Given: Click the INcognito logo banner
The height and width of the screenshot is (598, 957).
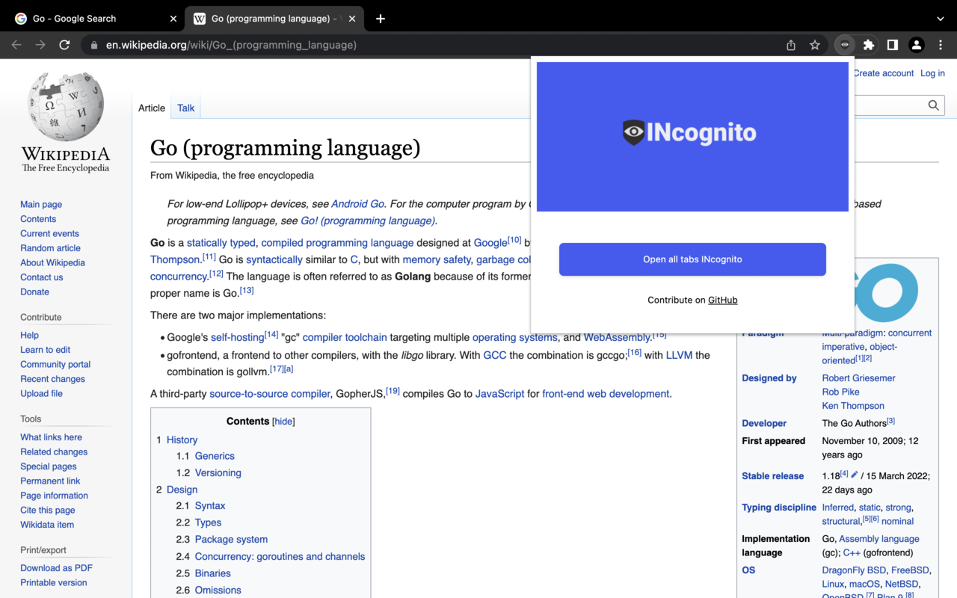Looking at the screenshot, I should coord(692,137).
